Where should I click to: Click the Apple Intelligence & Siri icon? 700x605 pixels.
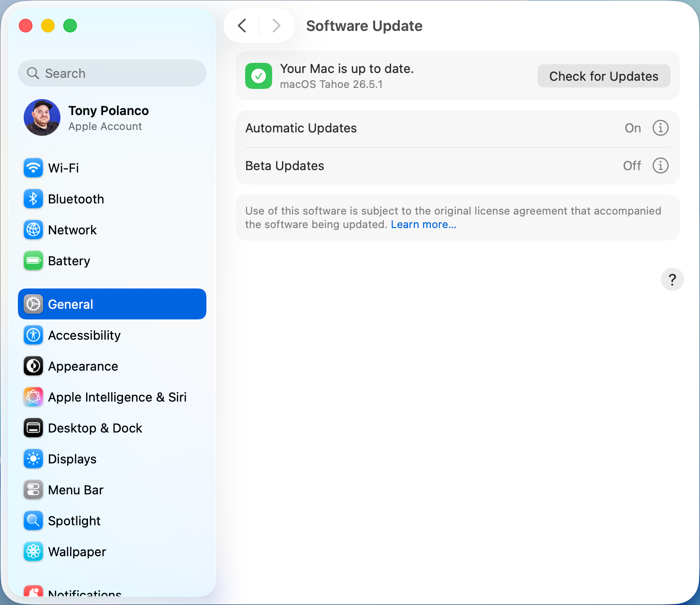[33, 397]
